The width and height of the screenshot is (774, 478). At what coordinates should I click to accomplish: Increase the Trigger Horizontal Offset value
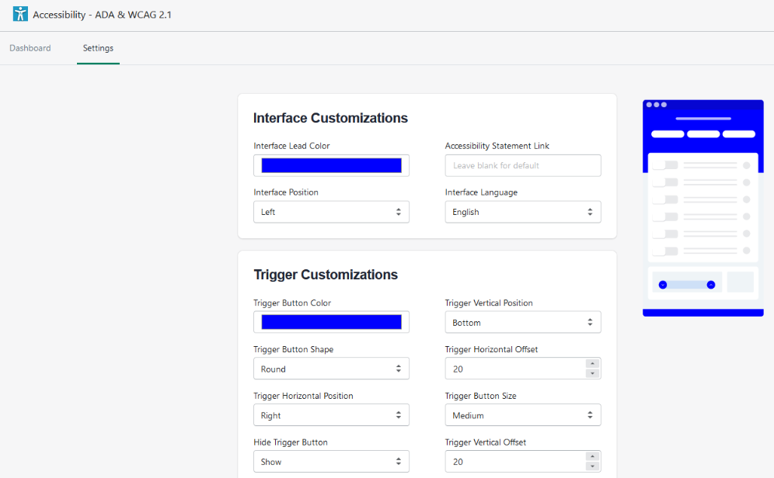click(x=592, y=364)
